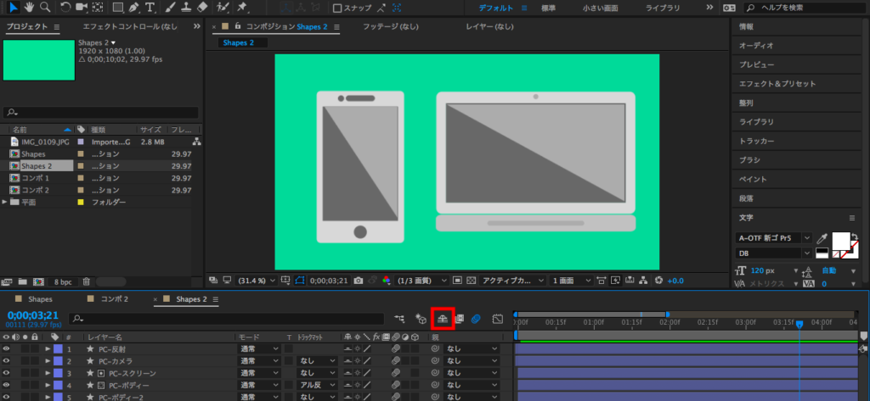Select the Zoom magnifier tool

(x=44, y=8)
